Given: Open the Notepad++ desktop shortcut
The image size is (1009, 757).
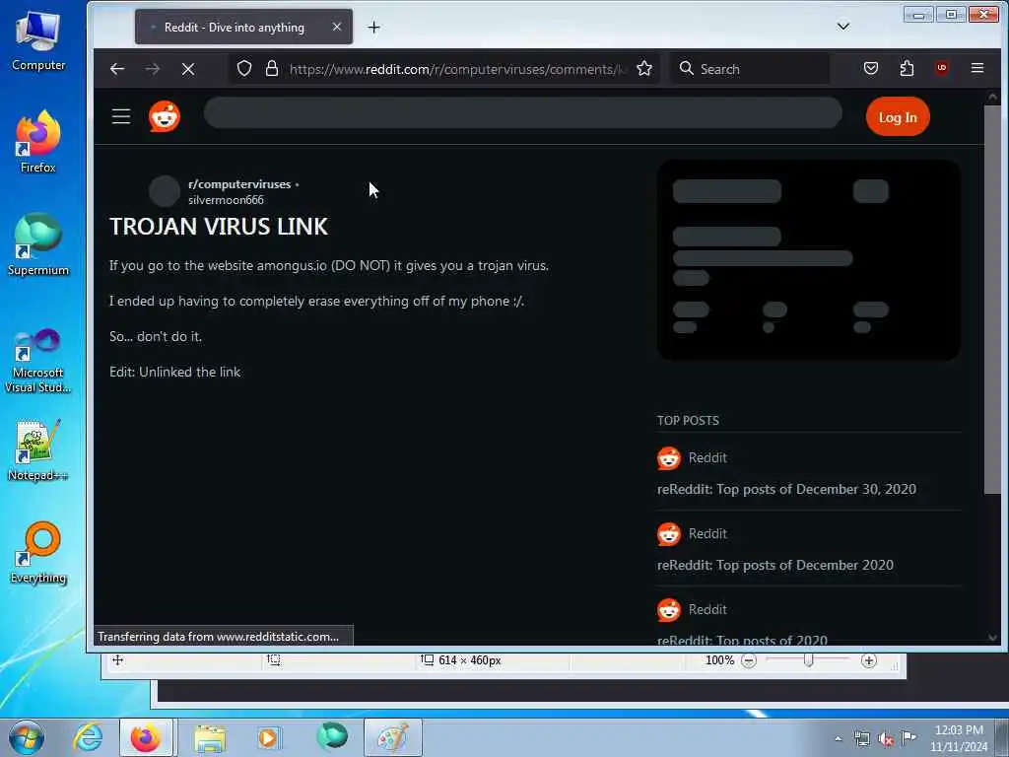Looking at the screenshot, I should [38, 450].
